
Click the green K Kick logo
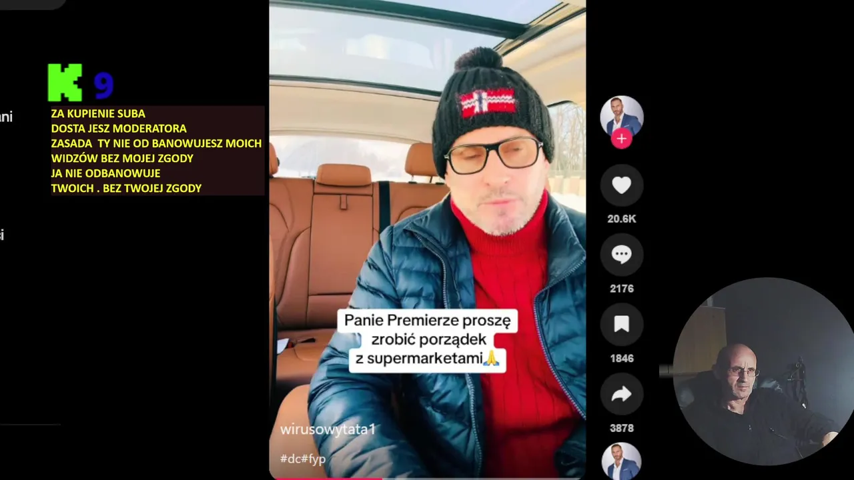pyautogui.click(x=65, y=83)
